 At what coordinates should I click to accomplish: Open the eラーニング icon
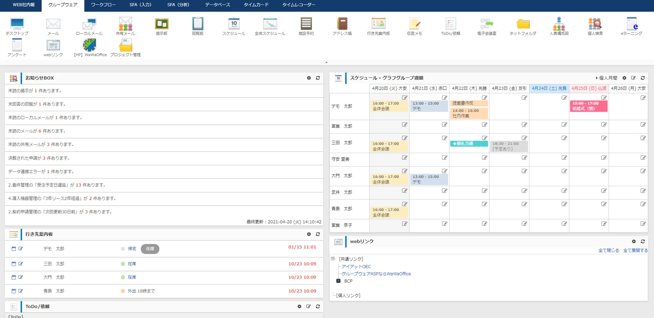pyautogui.click(x=631, y=26)
